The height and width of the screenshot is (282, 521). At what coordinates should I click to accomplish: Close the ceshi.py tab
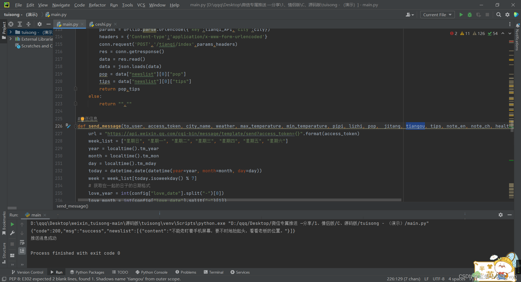point(115,24)
